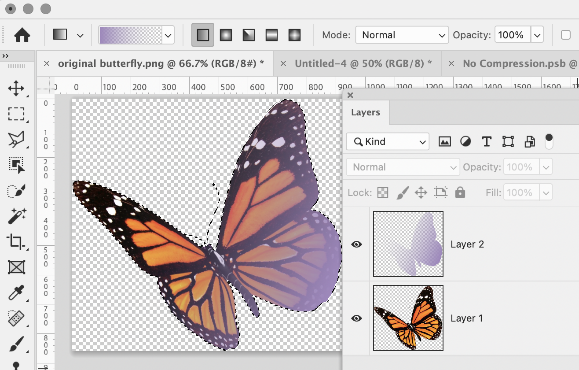579x370 pixels.
Task: Select the Layers panel tab
Action: [366, 112]
